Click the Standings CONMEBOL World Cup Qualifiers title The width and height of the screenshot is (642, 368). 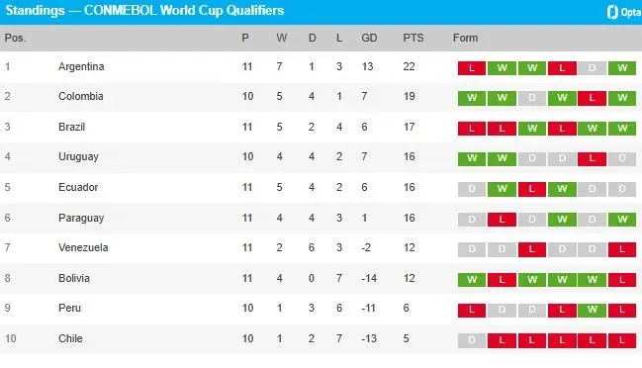(144, 11)
